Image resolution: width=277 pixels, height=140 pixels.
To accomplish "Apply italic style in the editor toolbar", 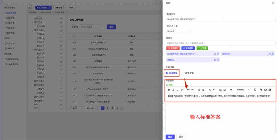I will [x=173, y=90].
